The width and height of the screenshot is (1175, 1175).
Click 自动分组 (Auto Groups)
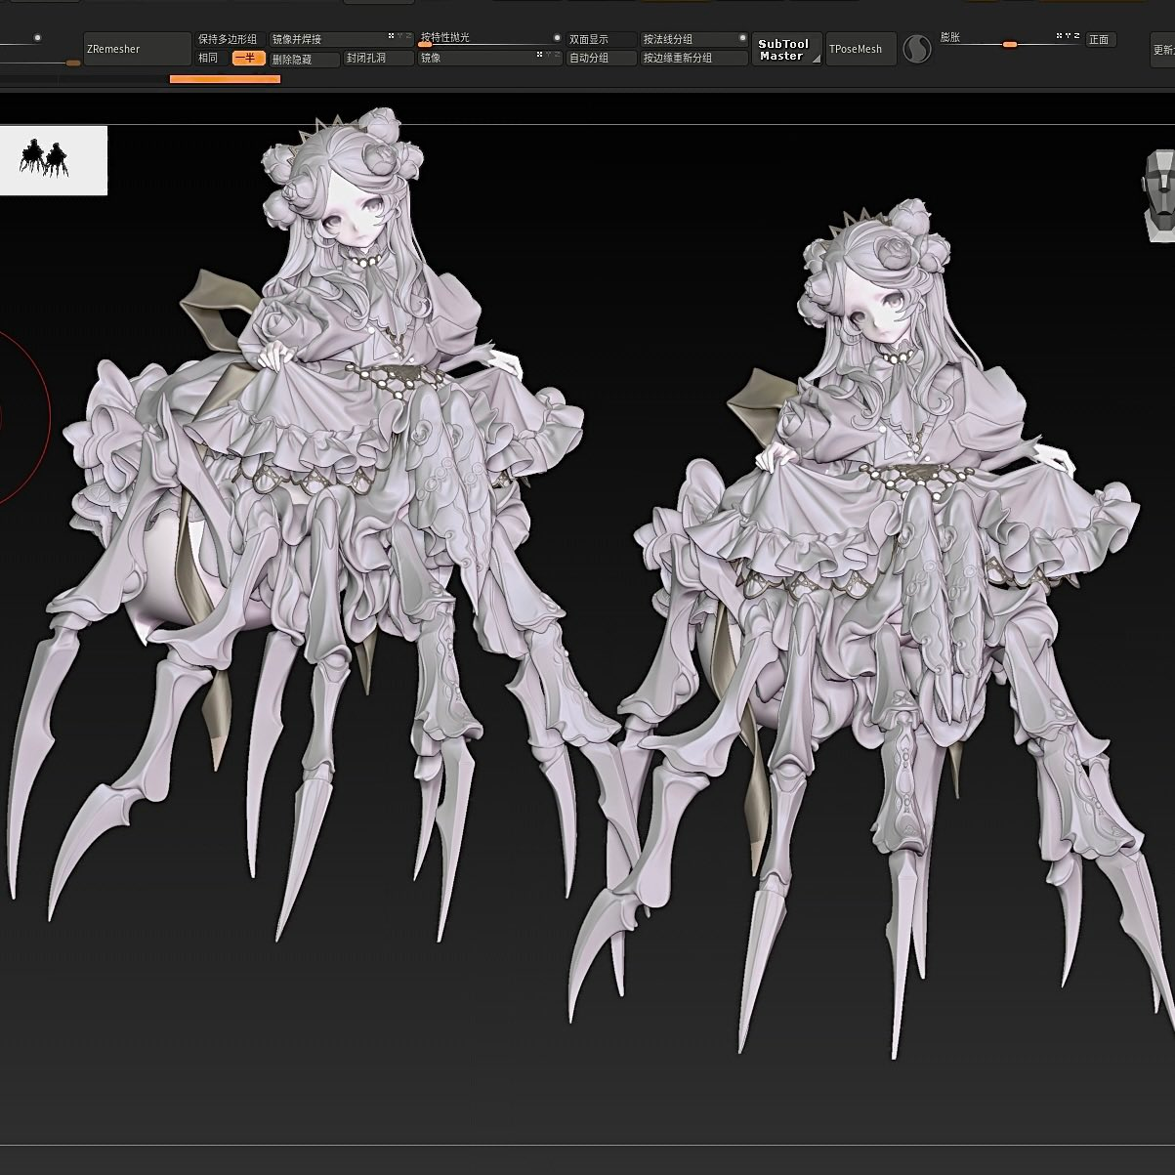click(600, 59)
